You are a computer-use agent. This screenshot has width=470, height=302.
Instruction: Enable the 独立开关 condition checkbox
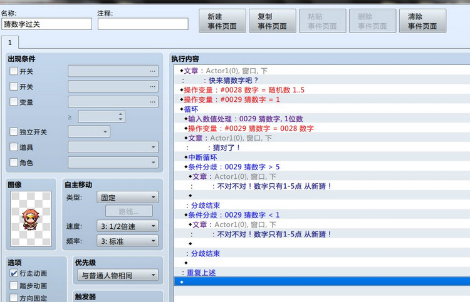tap(14, 131)
